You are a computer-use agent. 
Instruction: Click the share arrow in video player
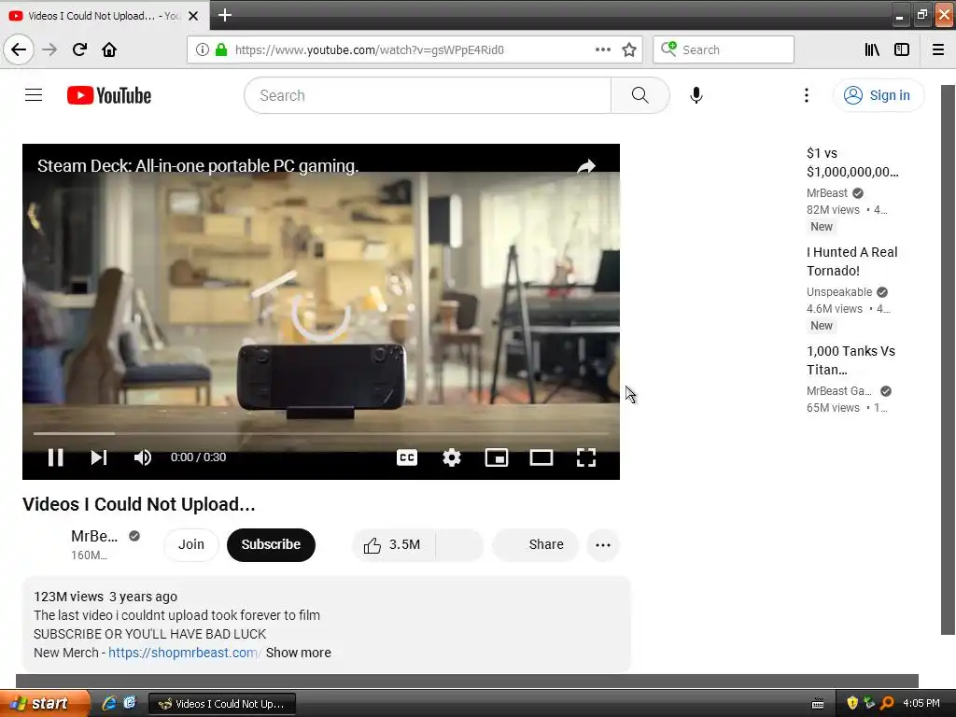click(x=586, y=166)
